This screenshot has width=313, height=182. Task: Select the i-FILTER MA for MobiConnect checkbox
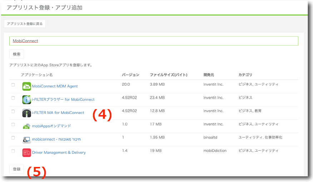point(13,111)
